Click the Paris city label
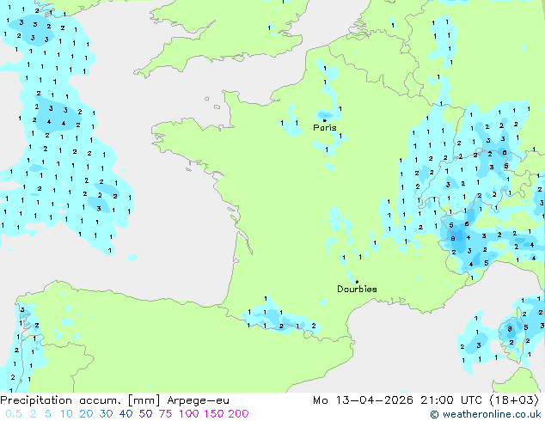The height and width of the screenshot is (421, 545). coord(325,127)
